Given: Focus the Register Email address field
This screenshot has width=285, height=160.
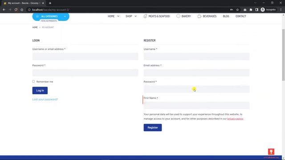Looking at the screenshot, I should 196,73.
